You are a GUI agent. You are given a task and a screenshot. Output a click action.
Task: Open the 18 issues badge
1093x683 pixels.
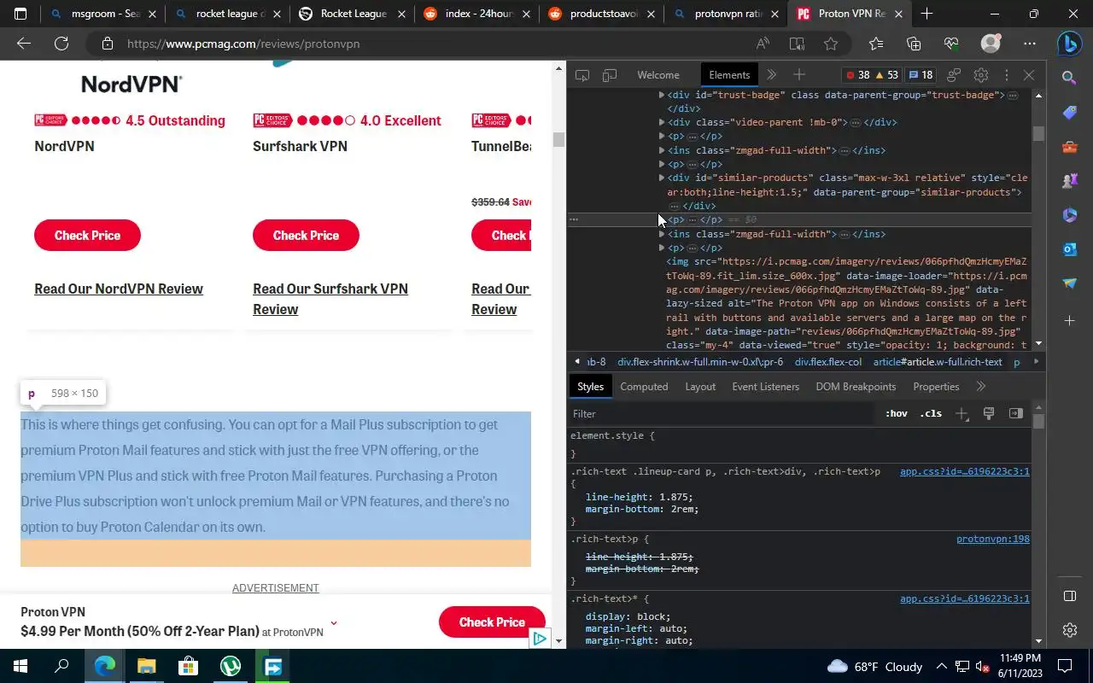(921, 75)
